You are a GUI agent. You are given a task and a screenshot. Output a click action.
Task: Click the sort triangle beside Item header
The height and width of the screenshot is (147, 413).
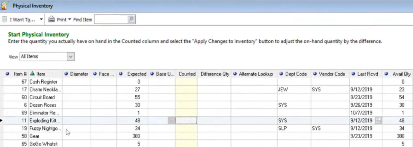coord(32,74)
